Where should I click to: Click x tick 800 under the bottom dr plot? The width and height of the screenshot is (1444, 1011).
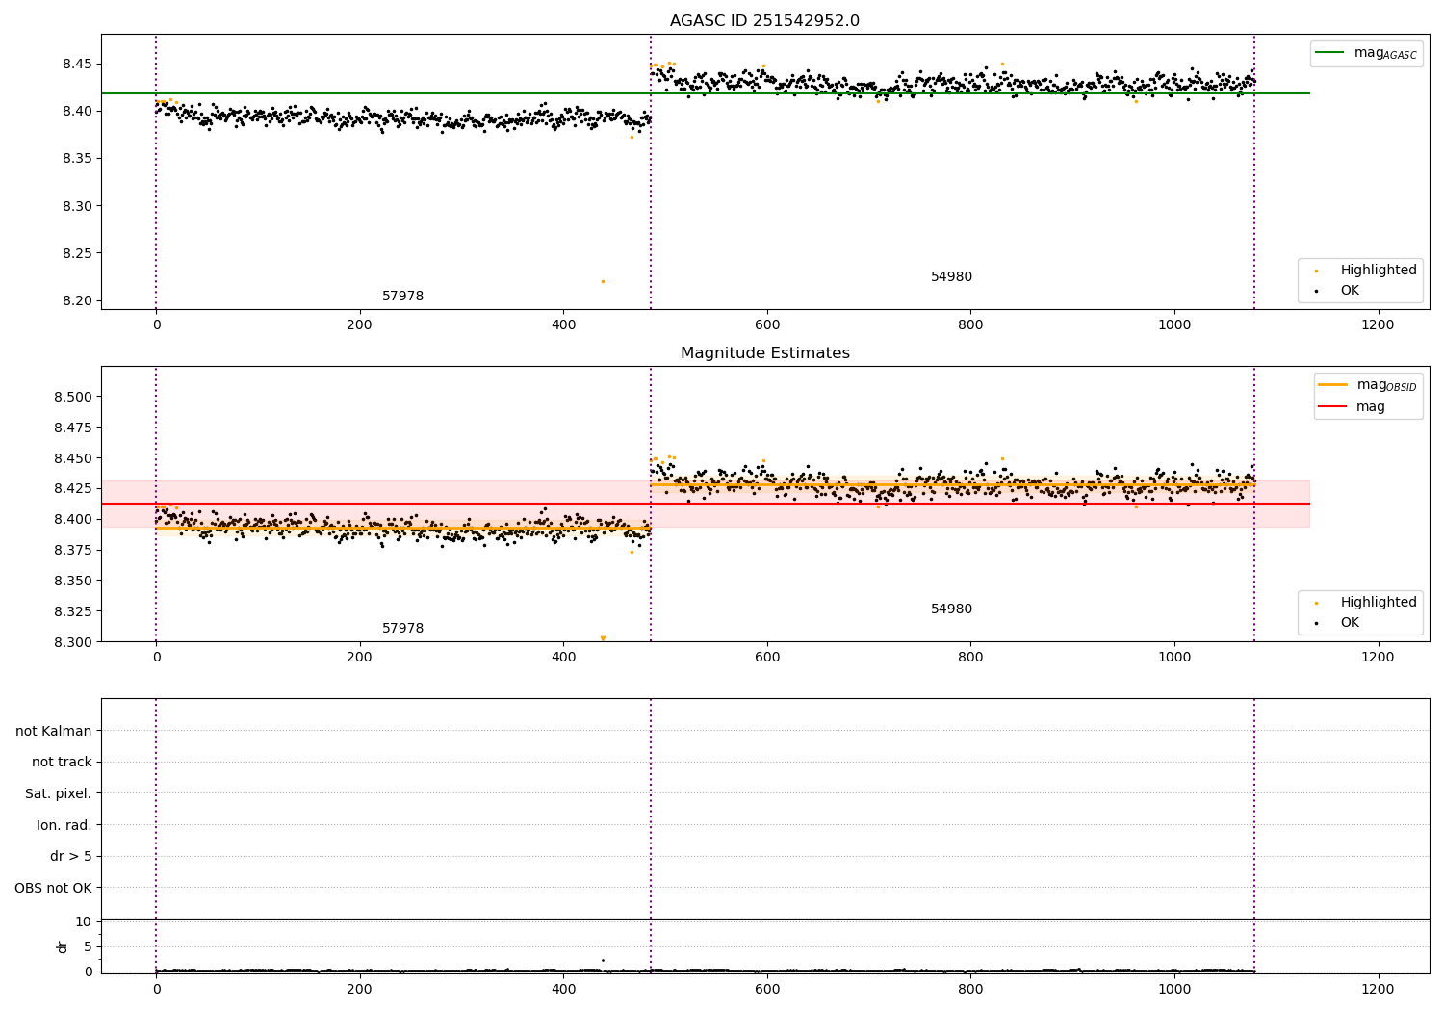(970, 989)
